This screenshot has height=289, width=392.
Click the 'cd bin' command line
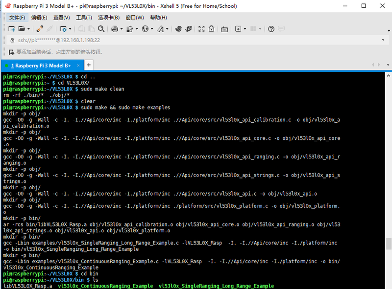(90, 274)
